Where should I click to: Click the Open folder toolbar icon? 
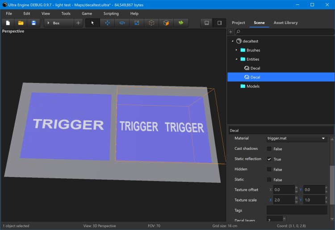21,23
